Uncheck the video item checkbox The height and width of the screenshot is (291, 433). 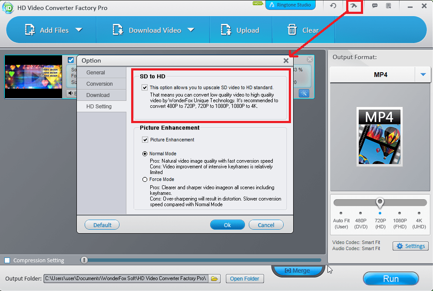(71, 60)
